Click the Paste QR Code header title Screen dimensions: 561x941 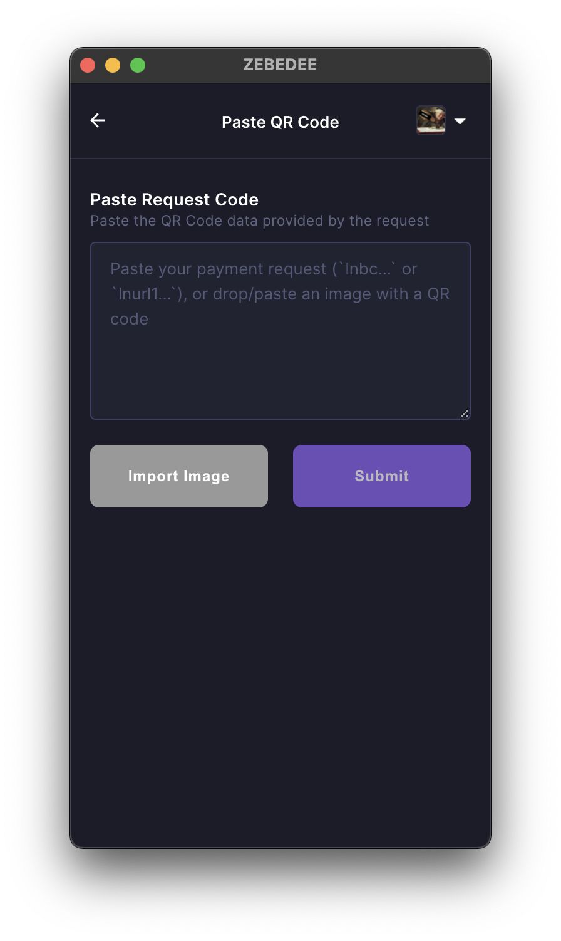[x=280, y=122]
